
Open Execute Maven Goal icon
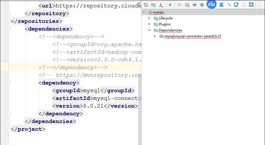[x=187, y=5]
